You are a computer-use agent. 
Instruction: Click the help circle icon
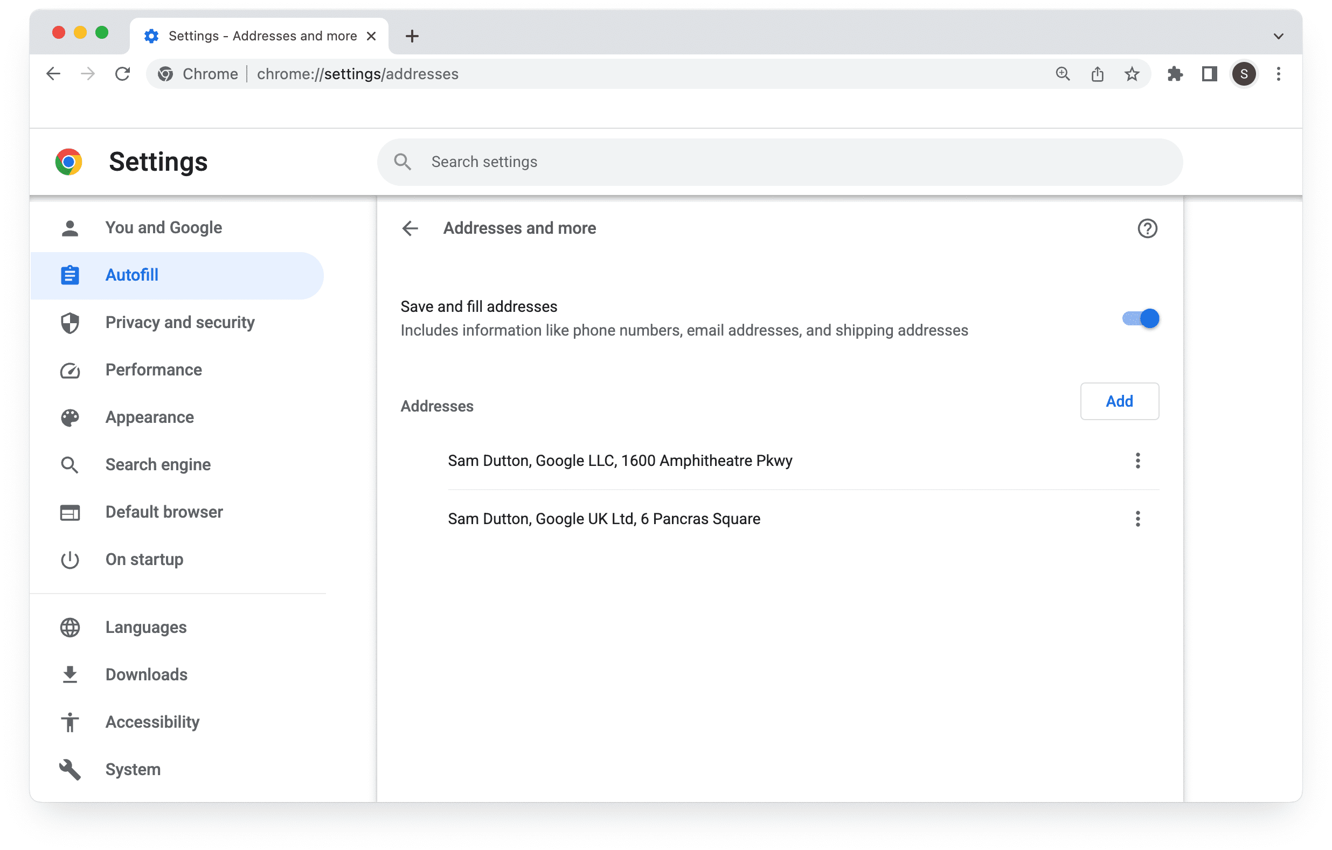tap(1148, 228)
